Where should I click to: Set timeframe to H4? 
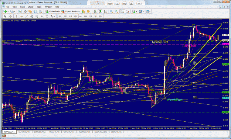(85, 16)
